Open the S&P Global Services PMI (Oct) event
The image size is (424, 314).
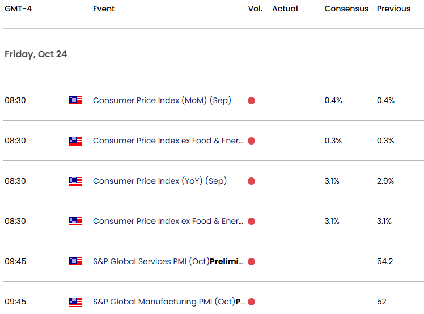pos(168,261)
